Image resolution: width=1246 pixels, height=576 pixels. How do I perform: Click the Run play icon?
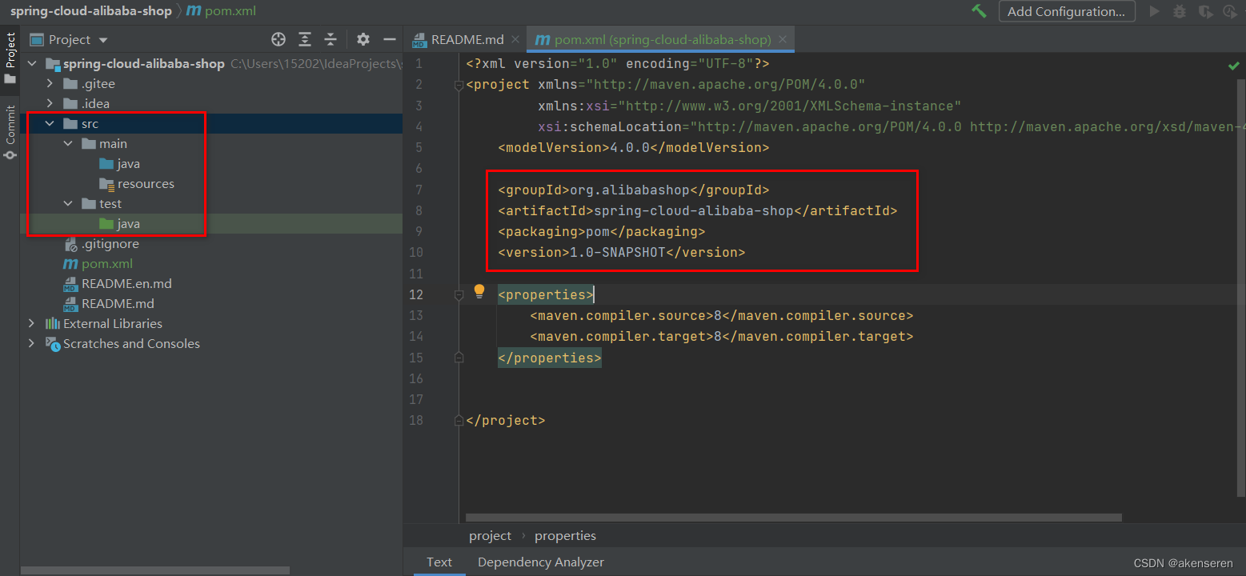1154,11
